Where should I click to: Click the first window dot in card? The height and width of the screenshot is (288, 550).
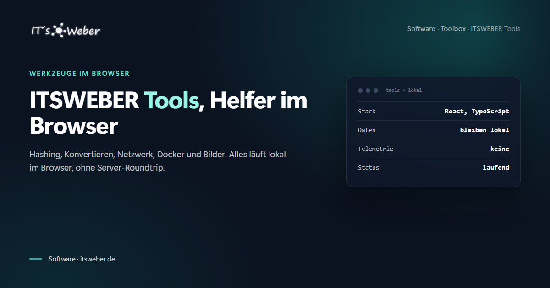[360, 91]
